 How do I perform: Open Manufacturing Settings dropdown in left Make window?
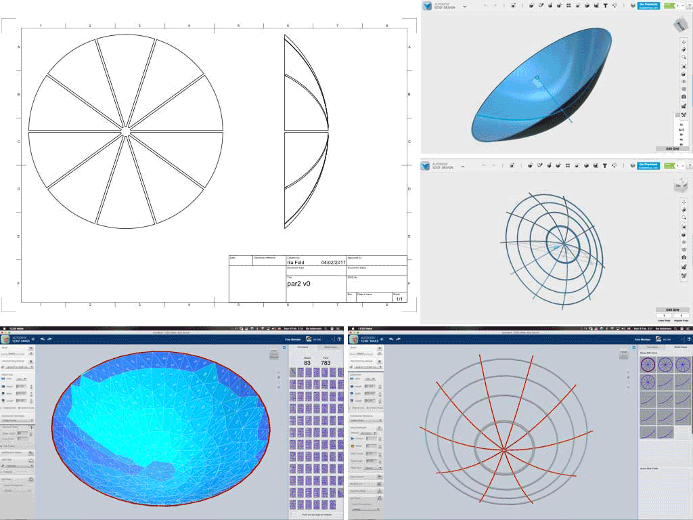coord(18,367)
